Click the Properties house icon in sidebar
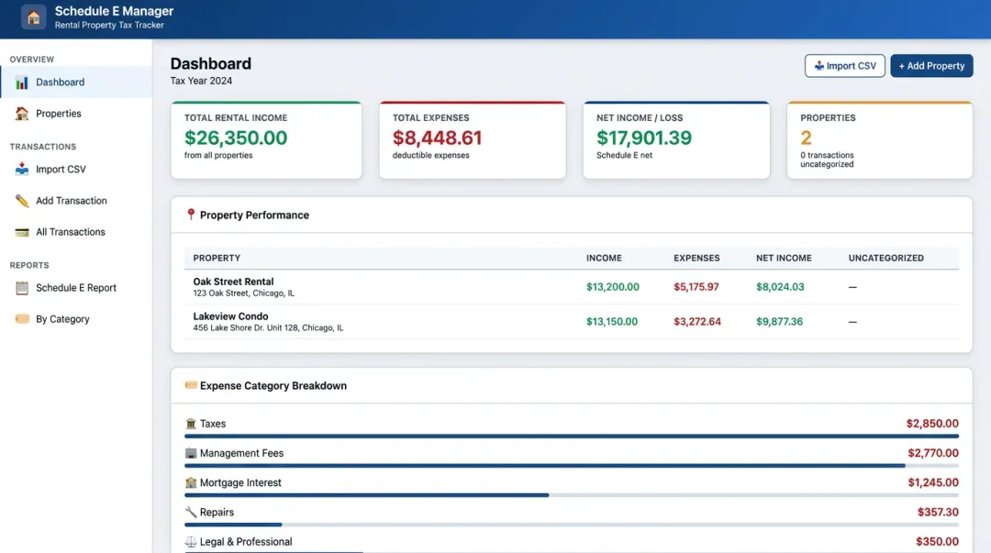 [22, 114]
